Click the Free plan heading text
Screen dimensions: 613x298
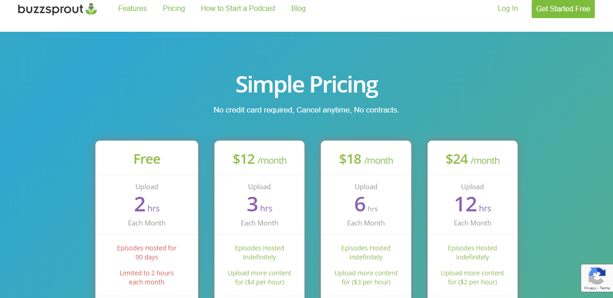(x=146, y=159)
